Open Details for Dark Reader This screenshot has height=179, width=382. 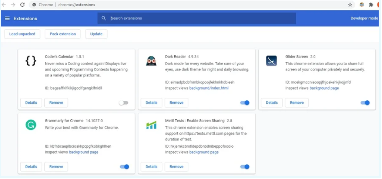[x=151, y=103]
